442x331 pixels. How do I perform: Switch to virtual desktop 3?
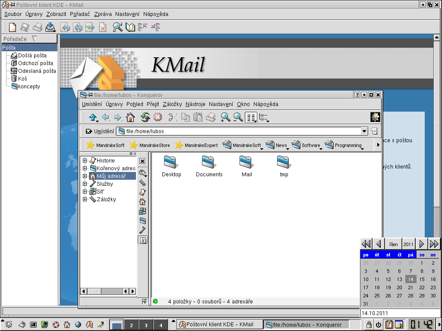click(x=146, y=325)
